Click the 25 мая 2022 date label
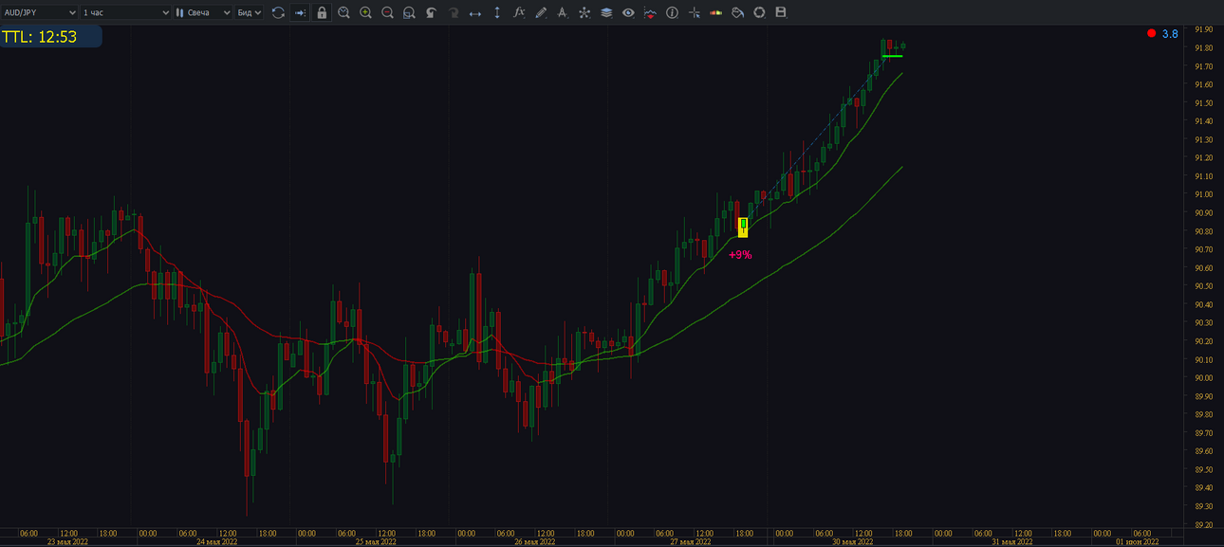 [x=375, y=542]
